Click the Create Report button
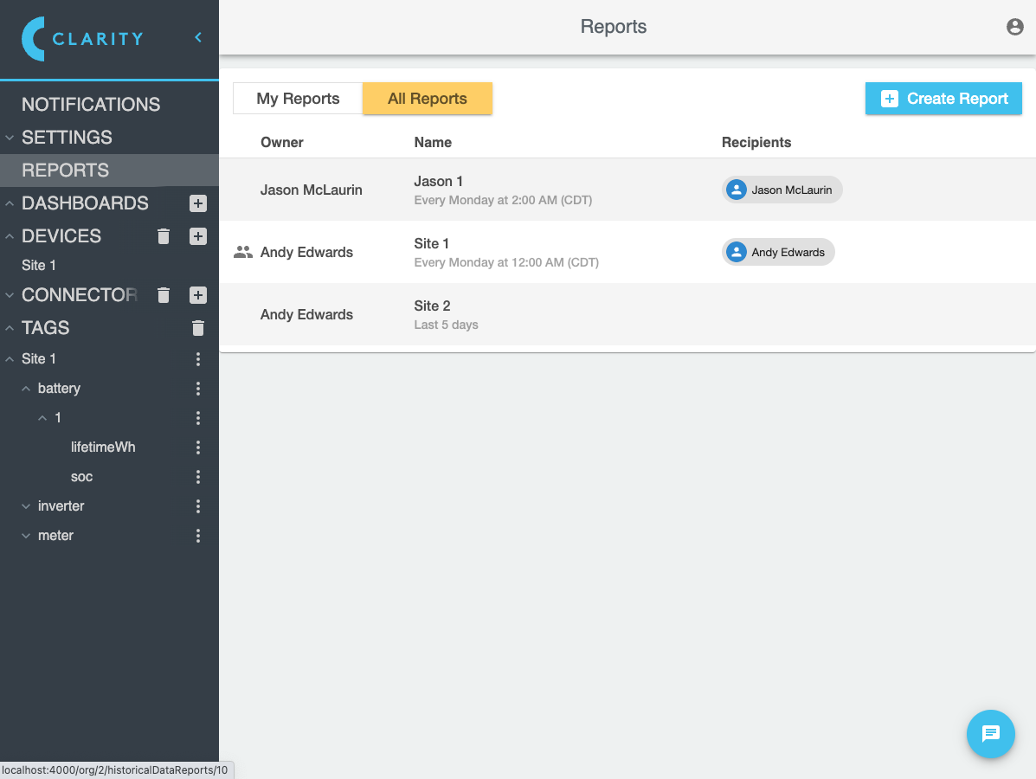Image resolution: width=1036 pixels, height=779 pixels. tap(943, 99)
